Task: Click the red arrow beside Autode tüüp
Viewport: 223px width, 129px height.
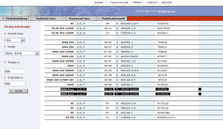Action: 5,34
